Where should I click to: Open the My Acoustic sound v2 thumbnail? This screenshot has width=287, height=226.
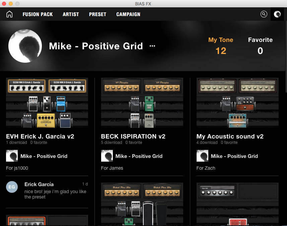(x=237, y=103)
